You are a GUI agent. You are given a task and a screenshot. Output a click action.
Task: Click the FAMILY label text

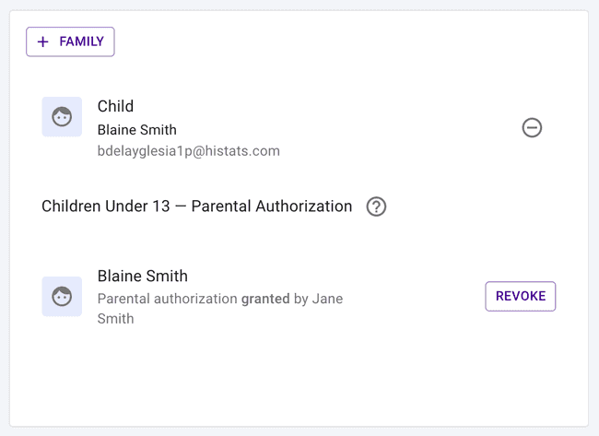81,41
